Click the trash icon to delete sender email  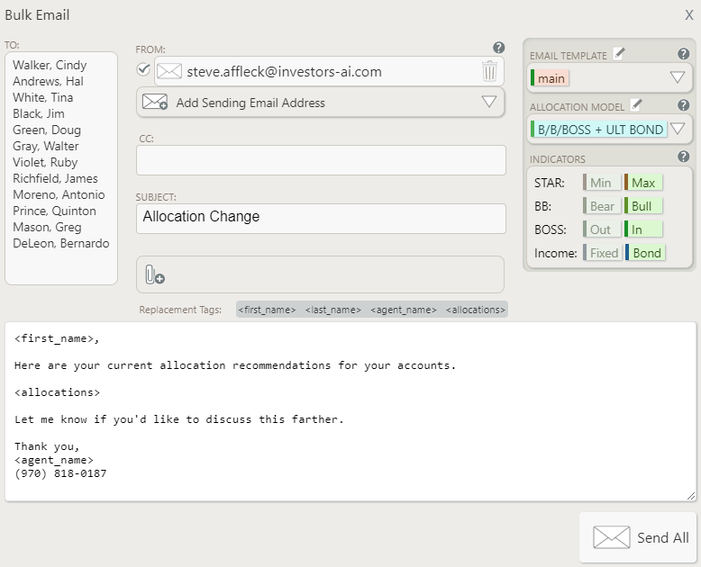489,71
